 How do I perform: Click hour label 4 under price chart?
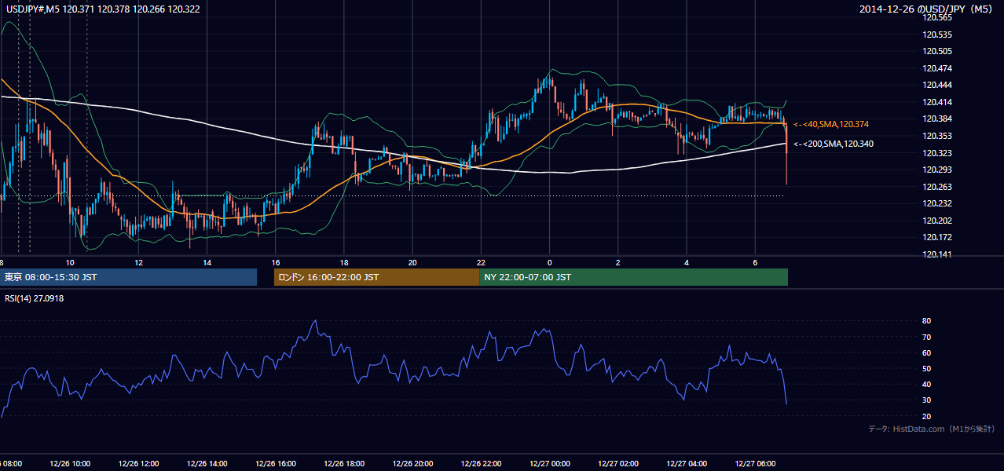coord(686,262)
